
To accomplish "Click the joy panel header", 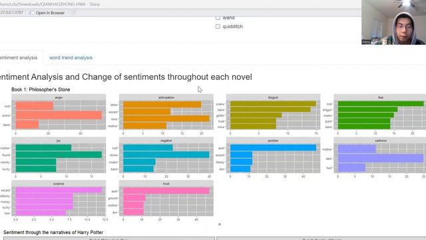I will [59, 141].
